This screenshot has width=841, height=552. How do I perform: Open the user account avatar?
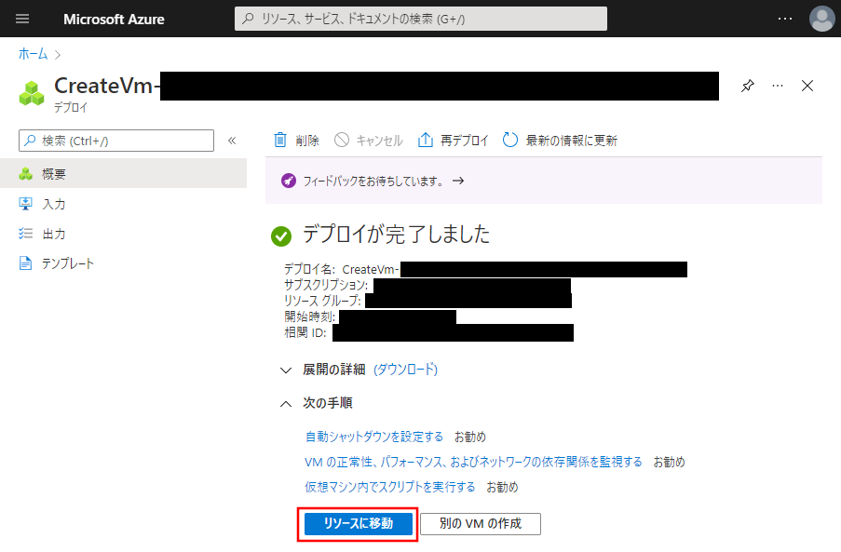click(x=821, y=19)
